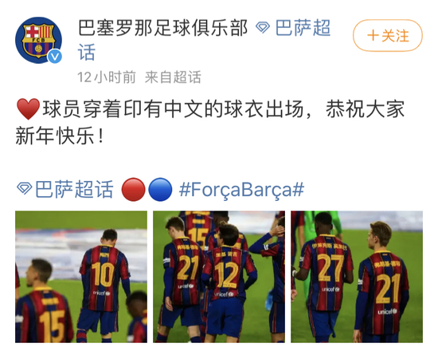Click the blue circle emoji
This screenshot has height=351, width=438.
[160, 190]
